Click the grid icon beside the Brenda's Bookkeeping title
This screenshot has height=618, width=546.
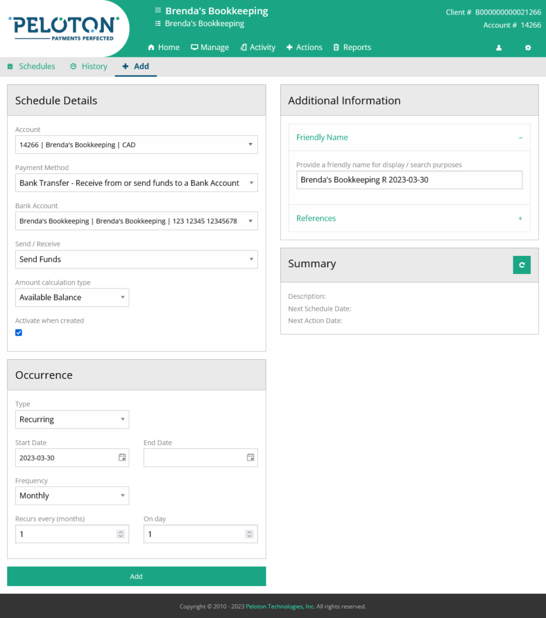(158, 10)
